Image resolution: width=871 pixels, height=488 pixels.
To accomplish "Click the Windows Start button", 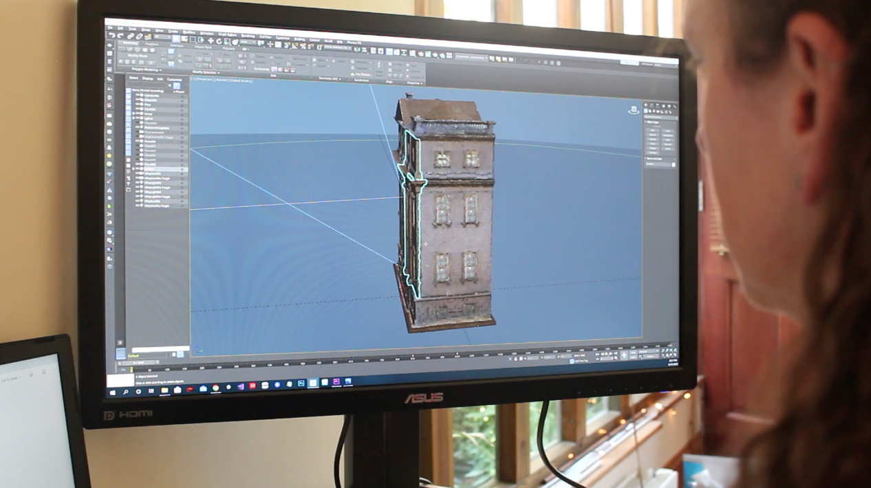I will (x=112, y=392).
